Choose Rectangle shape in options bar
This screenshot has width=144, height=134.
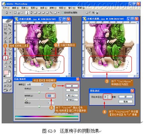point(36,13)
